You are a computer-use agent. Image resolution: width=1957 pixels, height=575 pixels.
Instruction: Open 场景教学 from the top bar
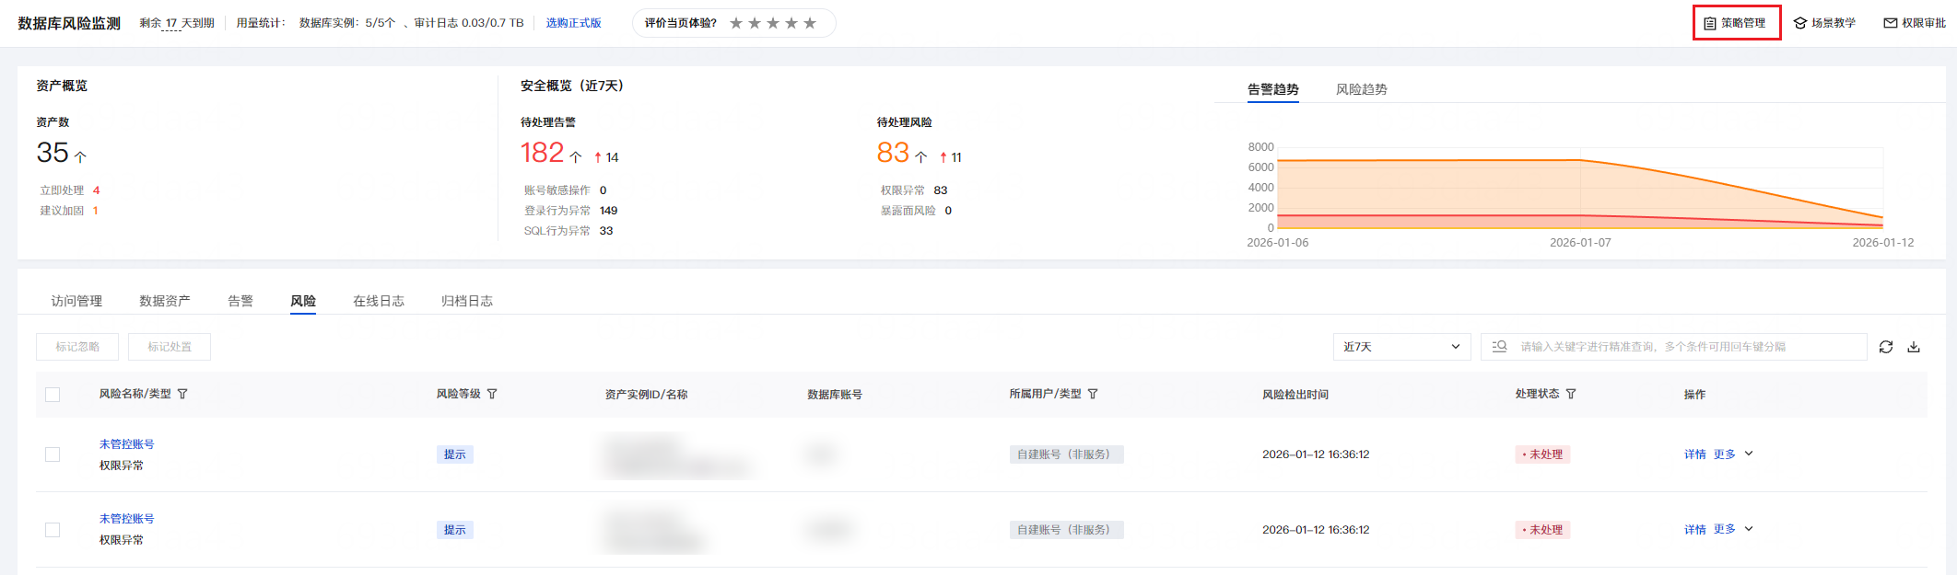(1824, 23)
